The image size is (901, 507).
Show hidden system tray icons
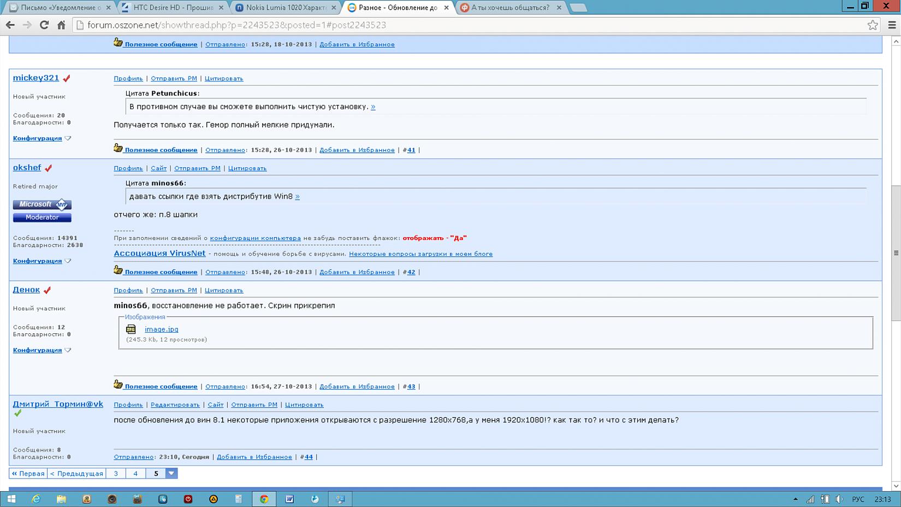point(796,499)
